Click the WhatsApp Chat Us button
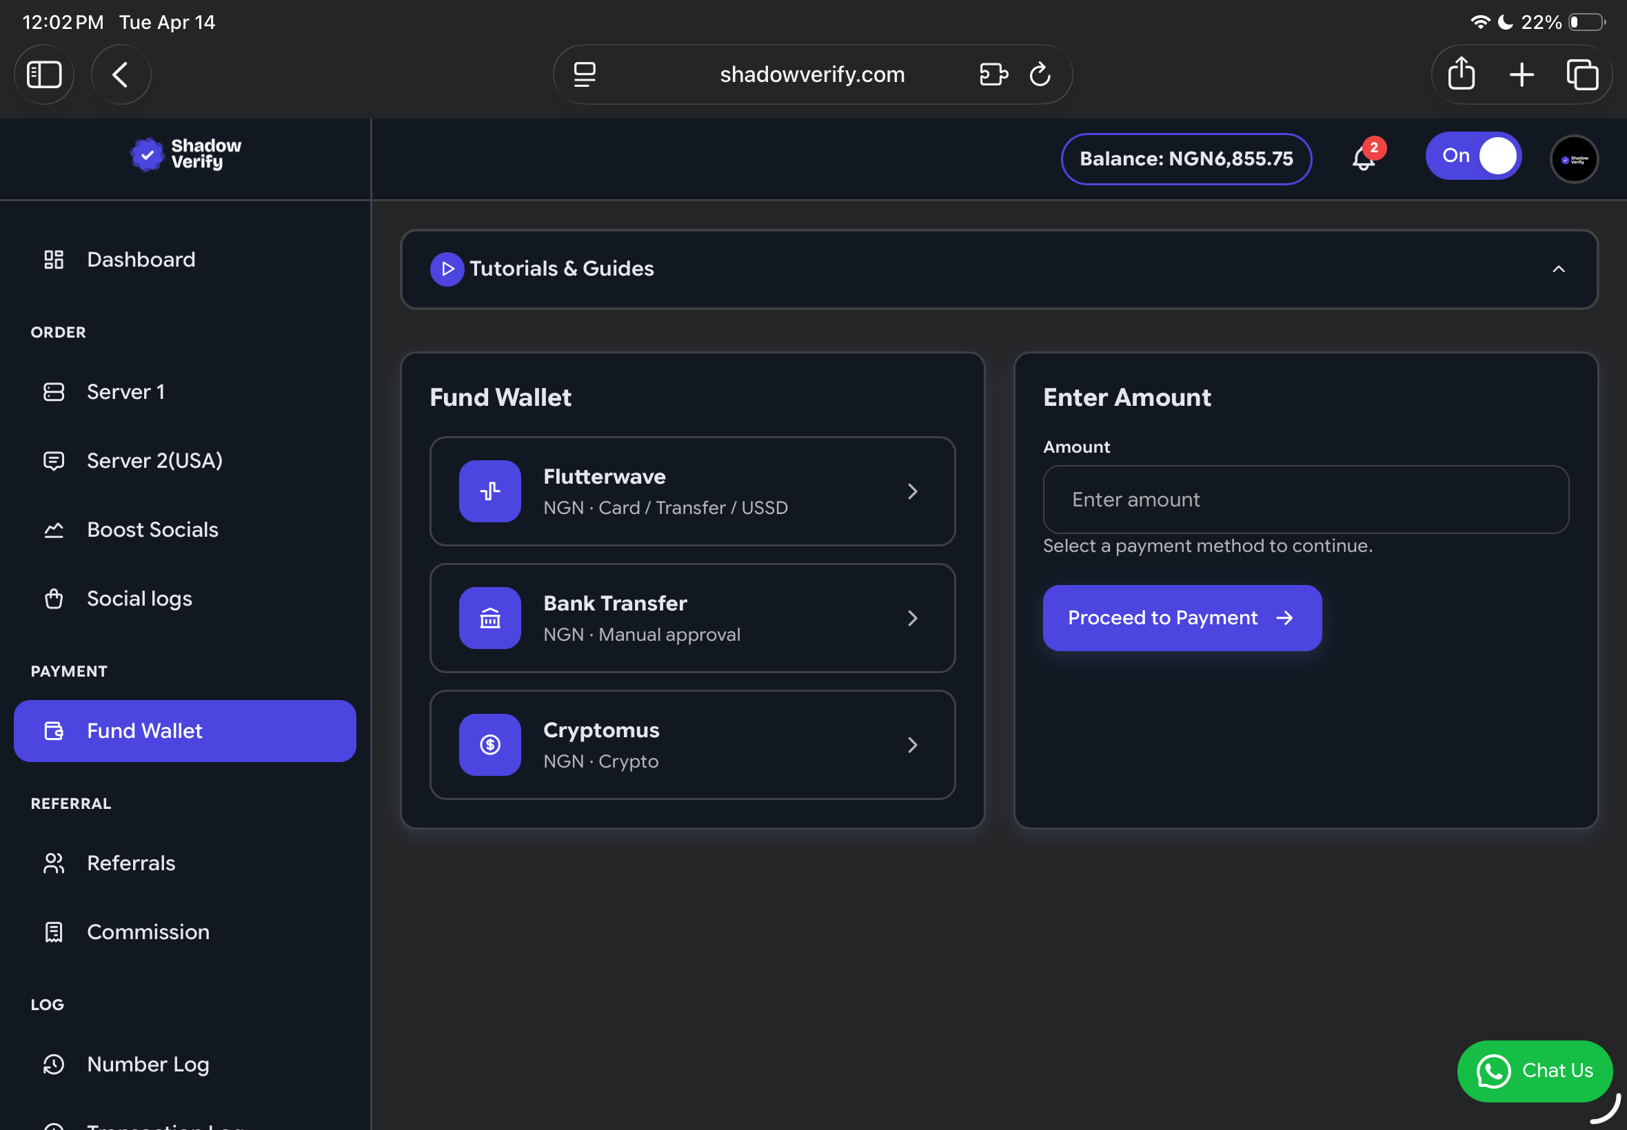The width and height of the screenshot is (1627, 1130). pos(1534,1071)
